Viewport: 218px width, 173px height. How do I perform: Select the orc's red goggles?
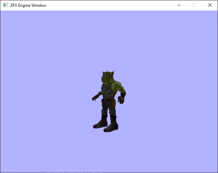coord(105,76)
